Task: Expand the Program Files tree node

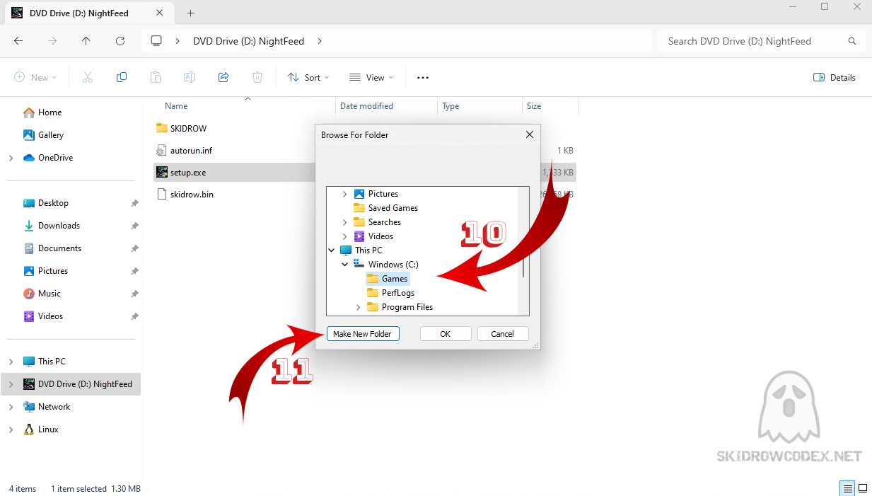Action: (x=359, y=307)
